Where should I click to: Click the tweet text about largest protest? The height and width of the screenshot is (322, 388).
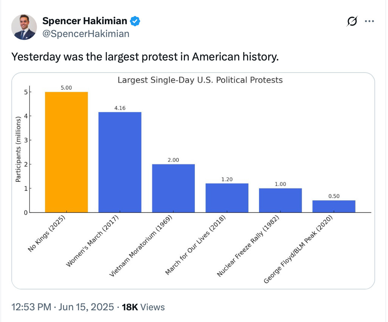tap(145, 57)
